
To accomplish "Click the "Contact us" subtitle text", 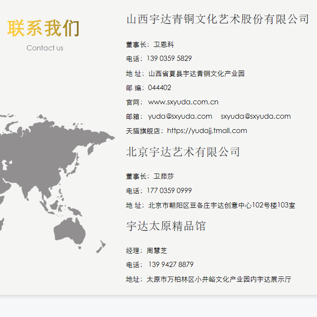I will pos(45,48).
